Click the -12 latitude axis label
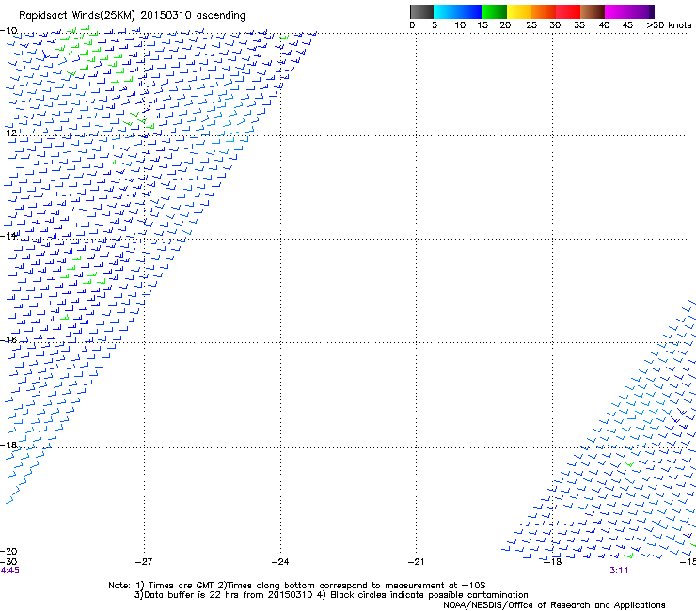The image size is (696, 611). pyautogui.click(x=8, y=133)
